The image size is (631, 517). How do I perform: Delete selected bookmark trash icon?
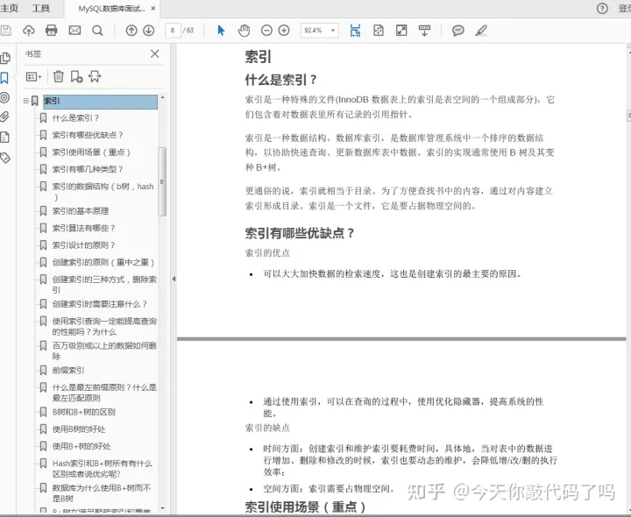(x=59, y=76)
